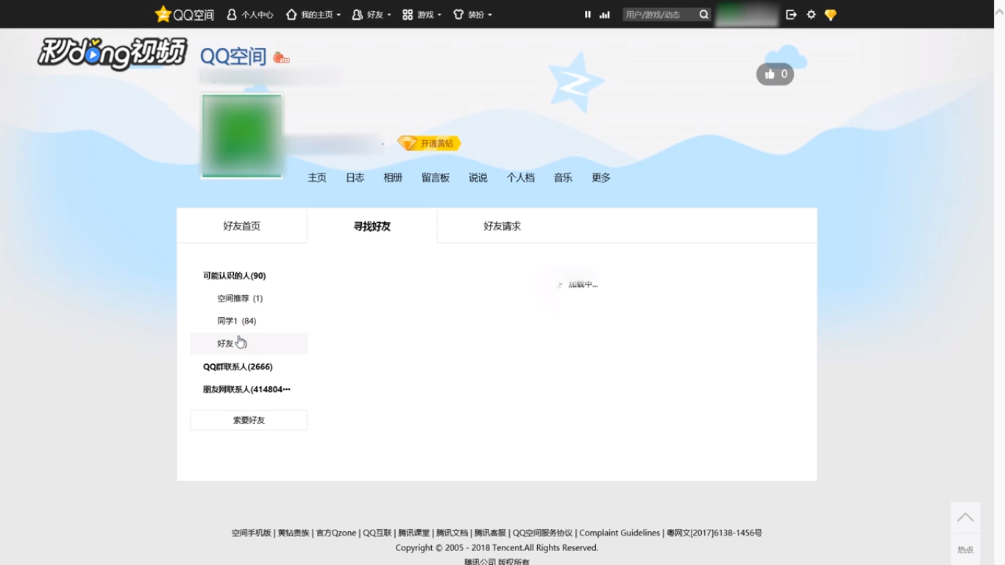Open the 官方Qzone footer link

(336, 533)
